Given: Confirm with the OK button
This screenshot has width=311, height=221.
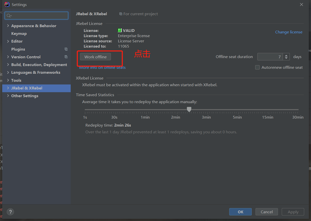Looking at the screenshot, I should (x=241, y=212).
